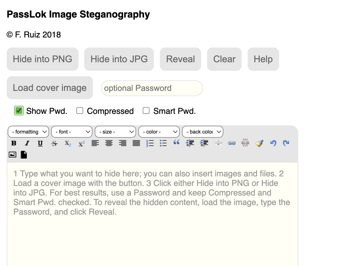Apply italic formatting
Image resolution: width=347 pixels, height=266 pixels.
pyautogui.click(x=27, y=143)
